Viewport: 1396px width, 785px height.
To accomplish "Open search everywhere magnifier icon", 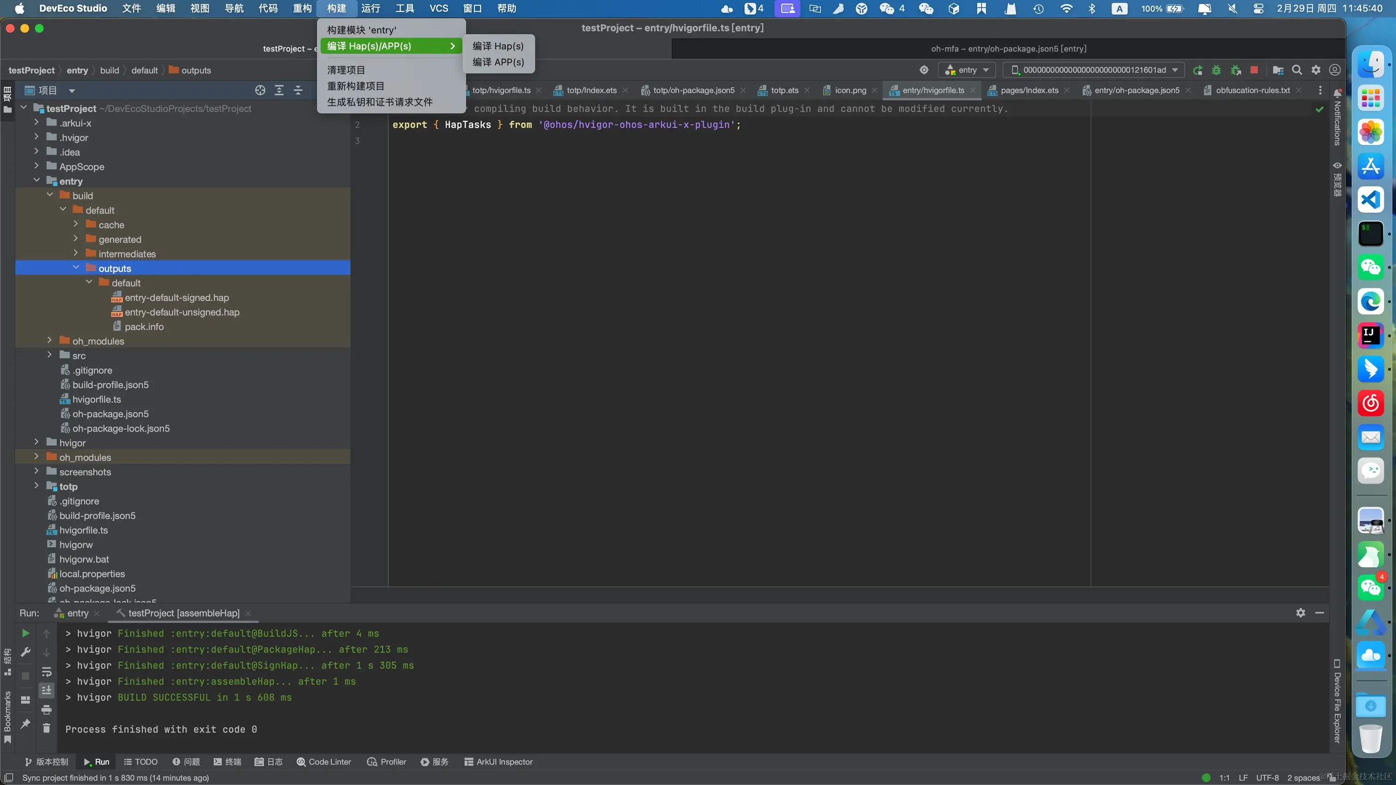I will 1297,70.
